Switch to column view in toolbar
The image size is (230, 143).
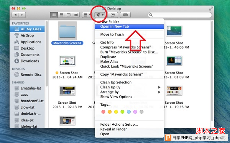[69, 15]
